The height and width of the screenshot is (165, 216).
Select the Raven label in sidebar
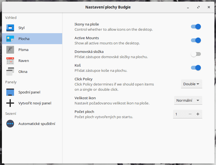coord(24,61)
